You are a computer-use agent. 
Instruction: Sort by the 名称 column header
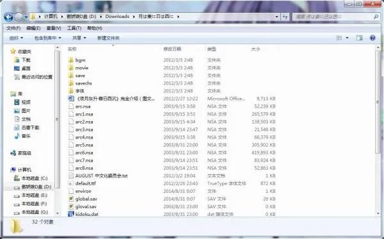(x=72, y=49)
